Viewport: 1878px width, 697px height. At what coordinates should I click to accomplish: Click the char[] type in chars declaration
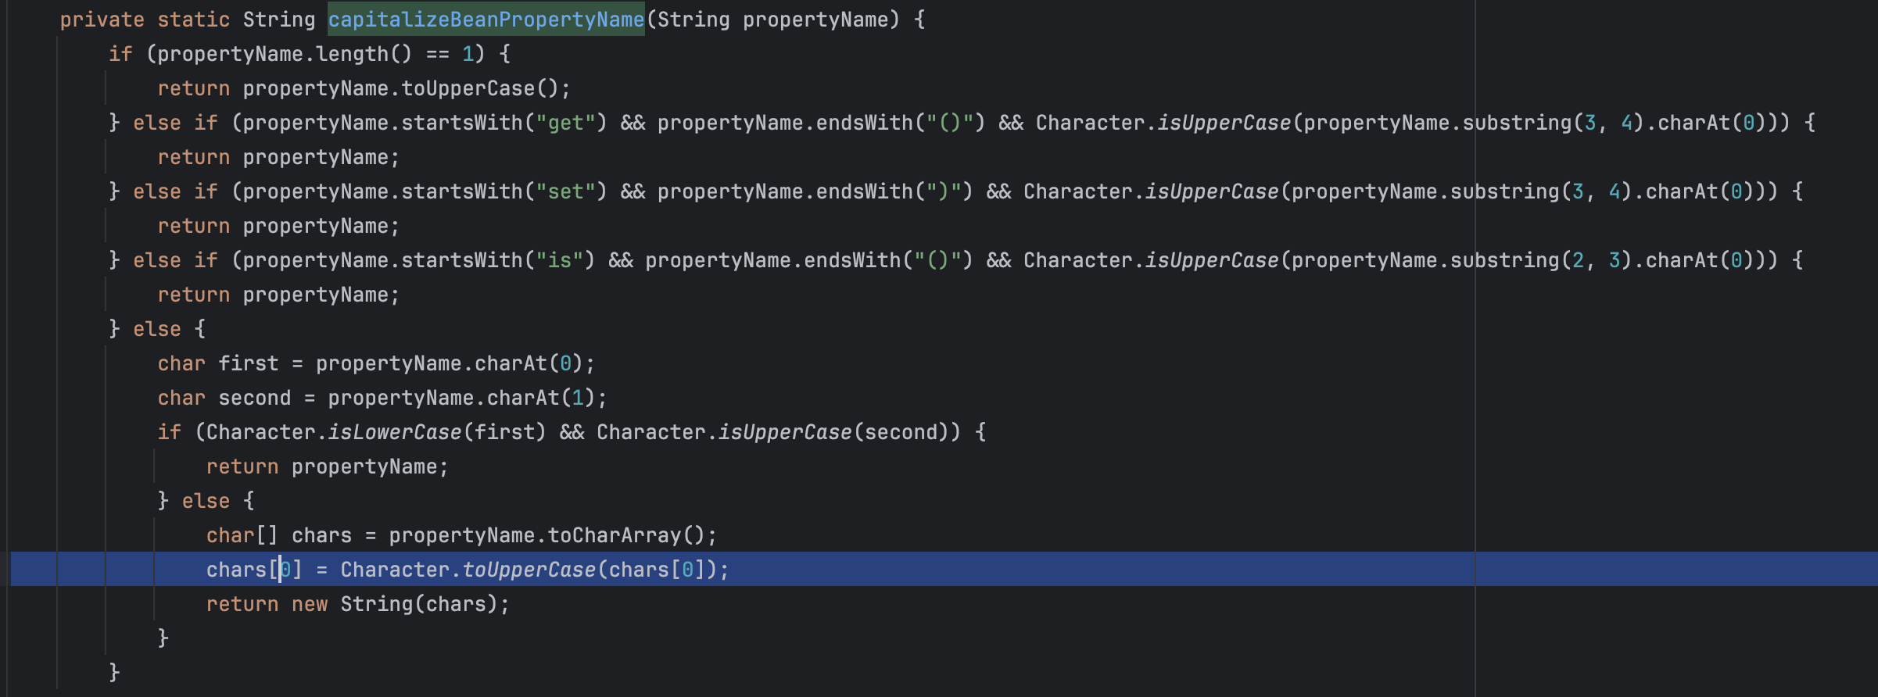pyautogui.click(x=242, y=535)
